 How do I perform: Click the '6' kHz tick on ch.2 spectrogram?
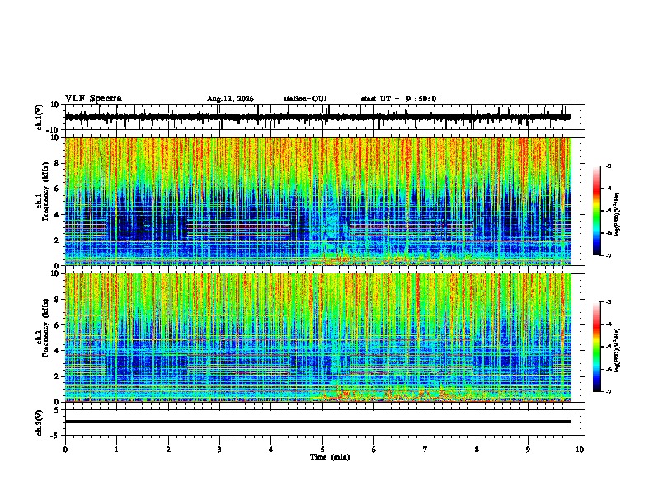click(x=57, y=325)
